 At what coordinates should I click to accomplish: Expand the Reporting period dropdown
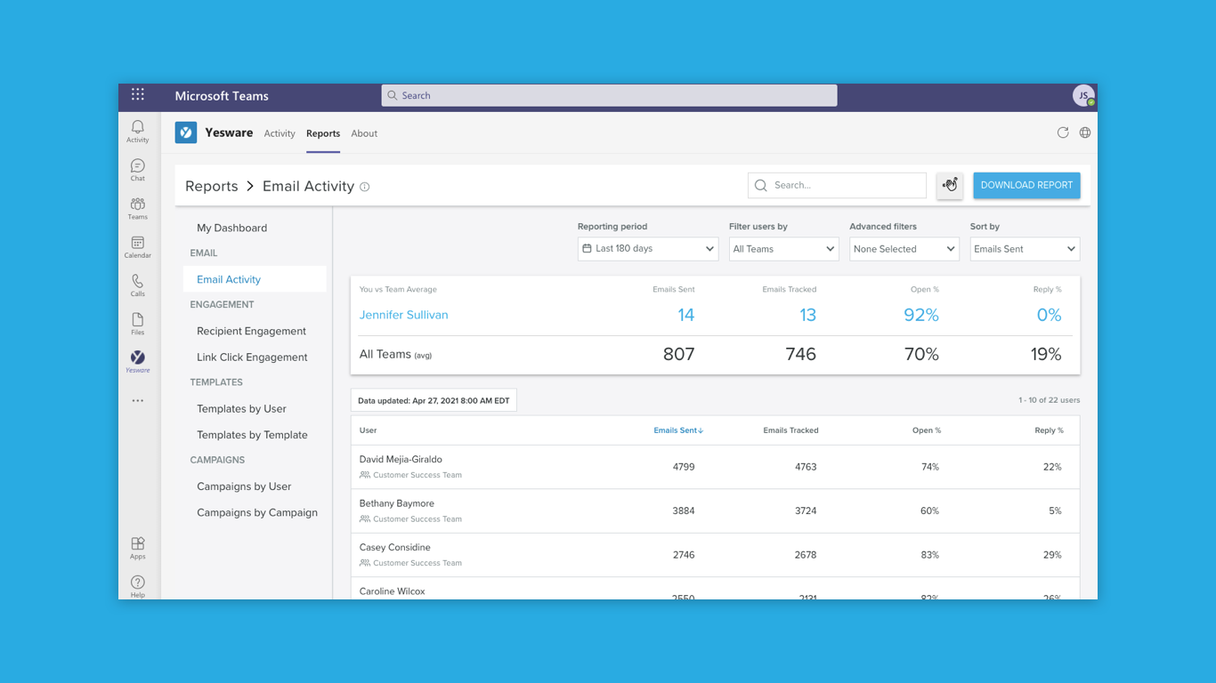(647, 249)
